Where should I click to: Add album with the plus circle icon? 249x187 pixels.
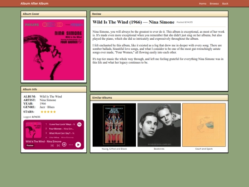tap(64, 145)
